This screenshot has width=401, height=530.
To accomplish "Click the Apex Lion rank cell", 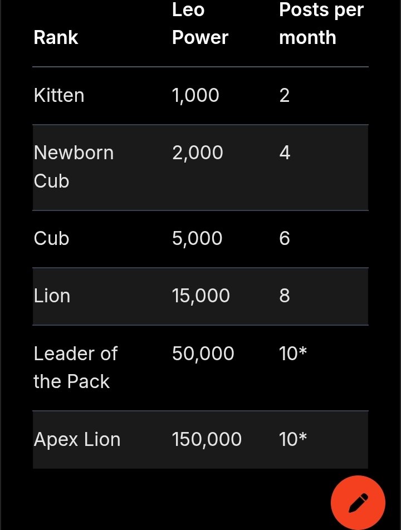I will pyautogui.click(x=77, y=439).
